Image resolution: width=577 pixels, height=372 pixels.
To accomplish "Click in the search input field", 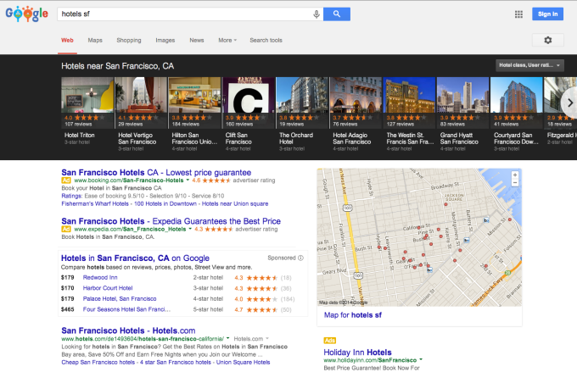I will pyautogui.click(x=184, y=14).
